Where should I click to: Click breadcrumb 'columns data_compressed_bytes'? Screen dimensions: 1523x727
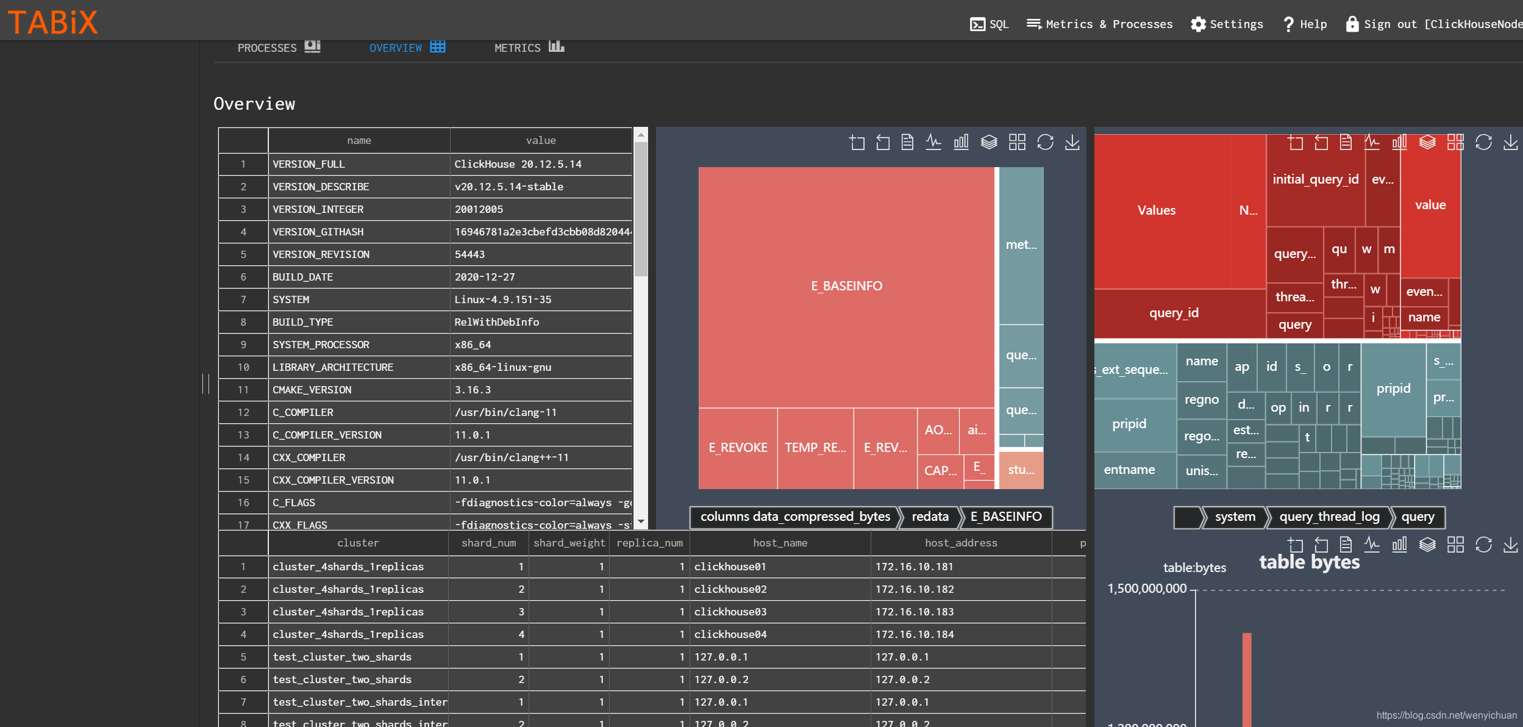pyautogui.click(x=795, y=517)
